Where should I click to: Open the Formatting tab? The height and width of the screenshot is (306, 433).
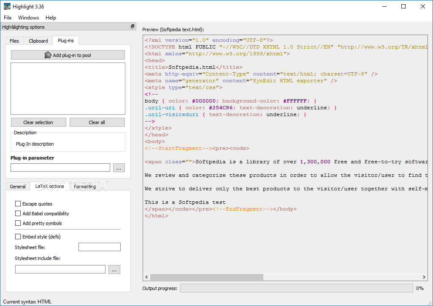85,187
